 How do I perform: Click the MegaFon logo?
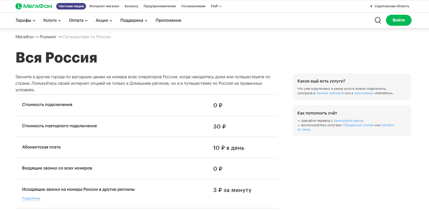coord(34,6)
